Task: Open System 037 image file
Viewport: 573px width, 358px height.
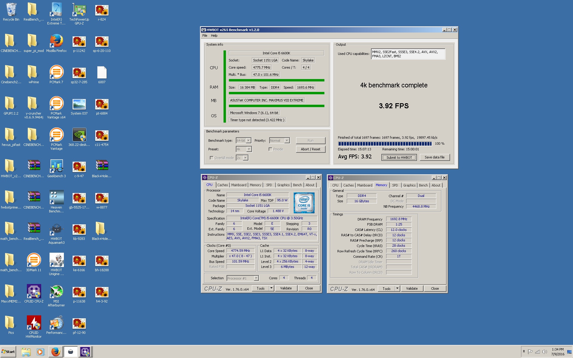Action: click(79, 106)
